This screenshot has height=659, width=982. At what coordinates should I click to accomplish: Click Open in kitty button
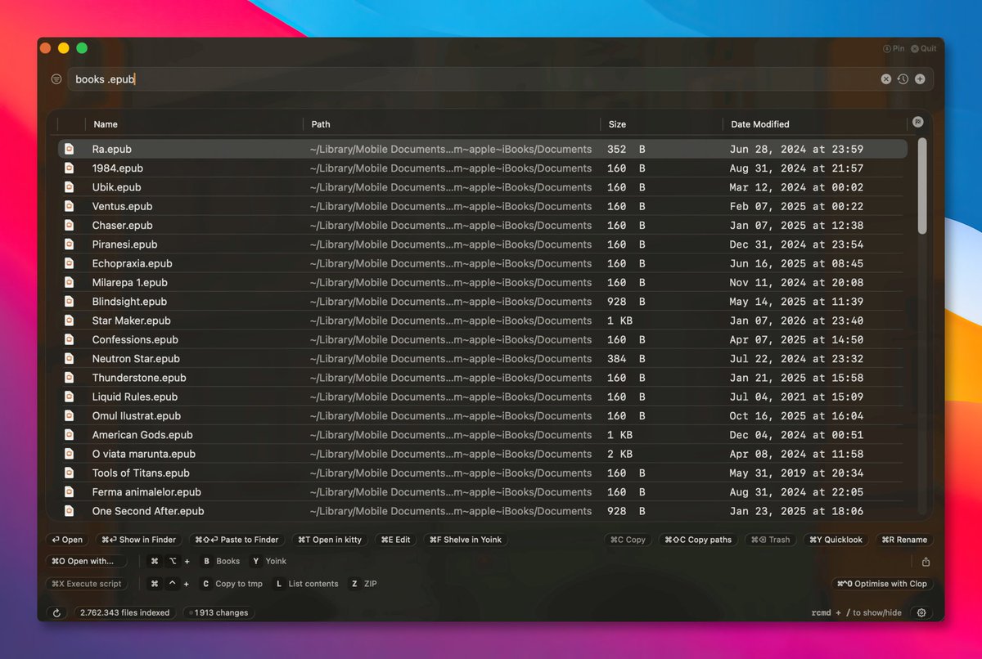coord(330,540)
